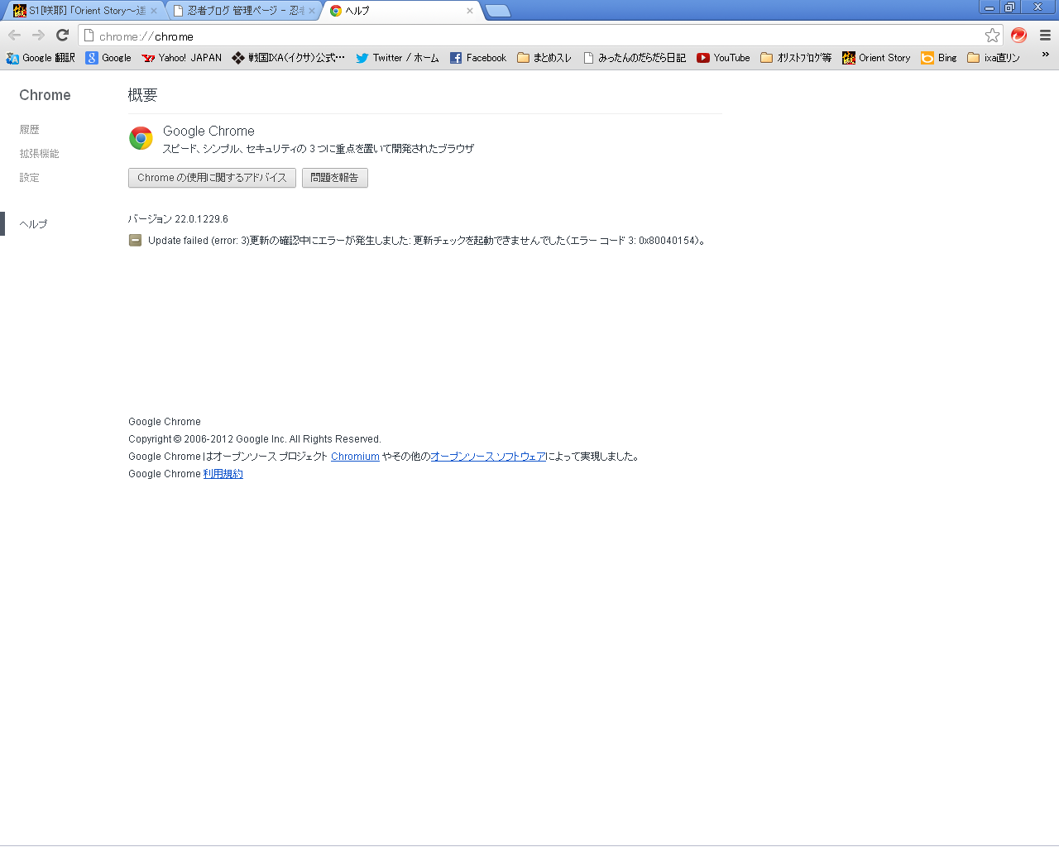Open the みったんのだらだら日記 bookmark
1059x847 pixels.
(635, 58)
